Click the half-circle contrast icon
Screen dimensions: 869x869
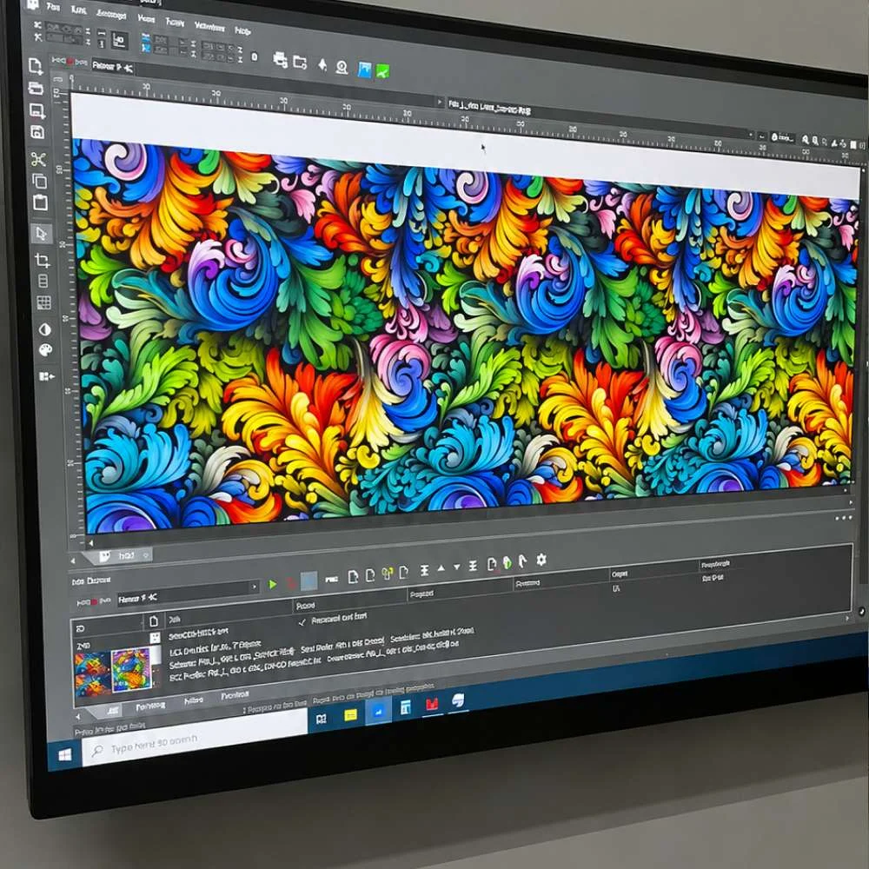coord(45,329)
